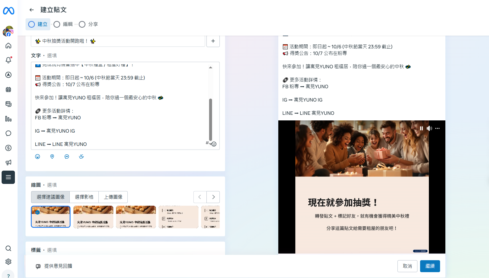Click the back arrow beside 建立貼文
489x278 pixels.
(x=32, y=10)
